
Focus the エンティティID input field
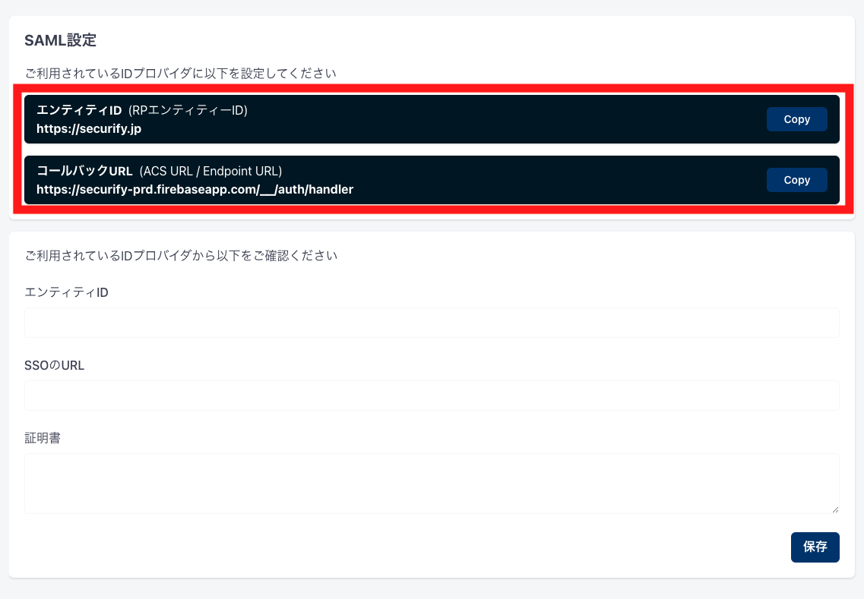tap(432, 323)
